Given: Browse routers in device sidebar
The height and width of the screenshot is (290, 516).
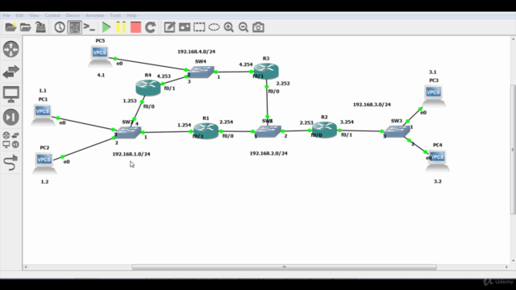Looking at the screenshot, I should [x=10, y=49].
